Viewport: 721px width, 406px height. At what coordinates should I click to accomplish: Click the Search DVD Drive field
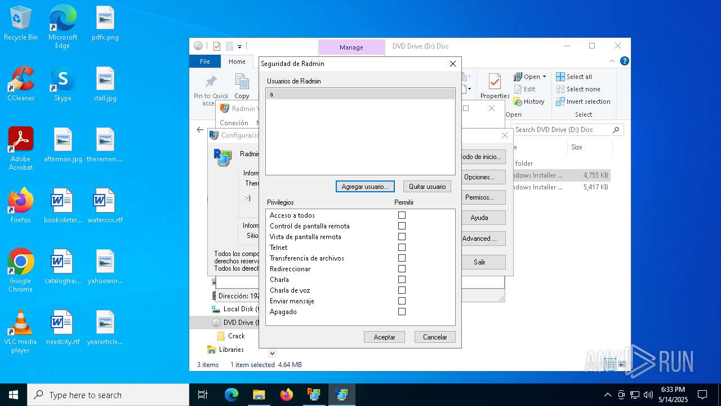coord(567,130)
